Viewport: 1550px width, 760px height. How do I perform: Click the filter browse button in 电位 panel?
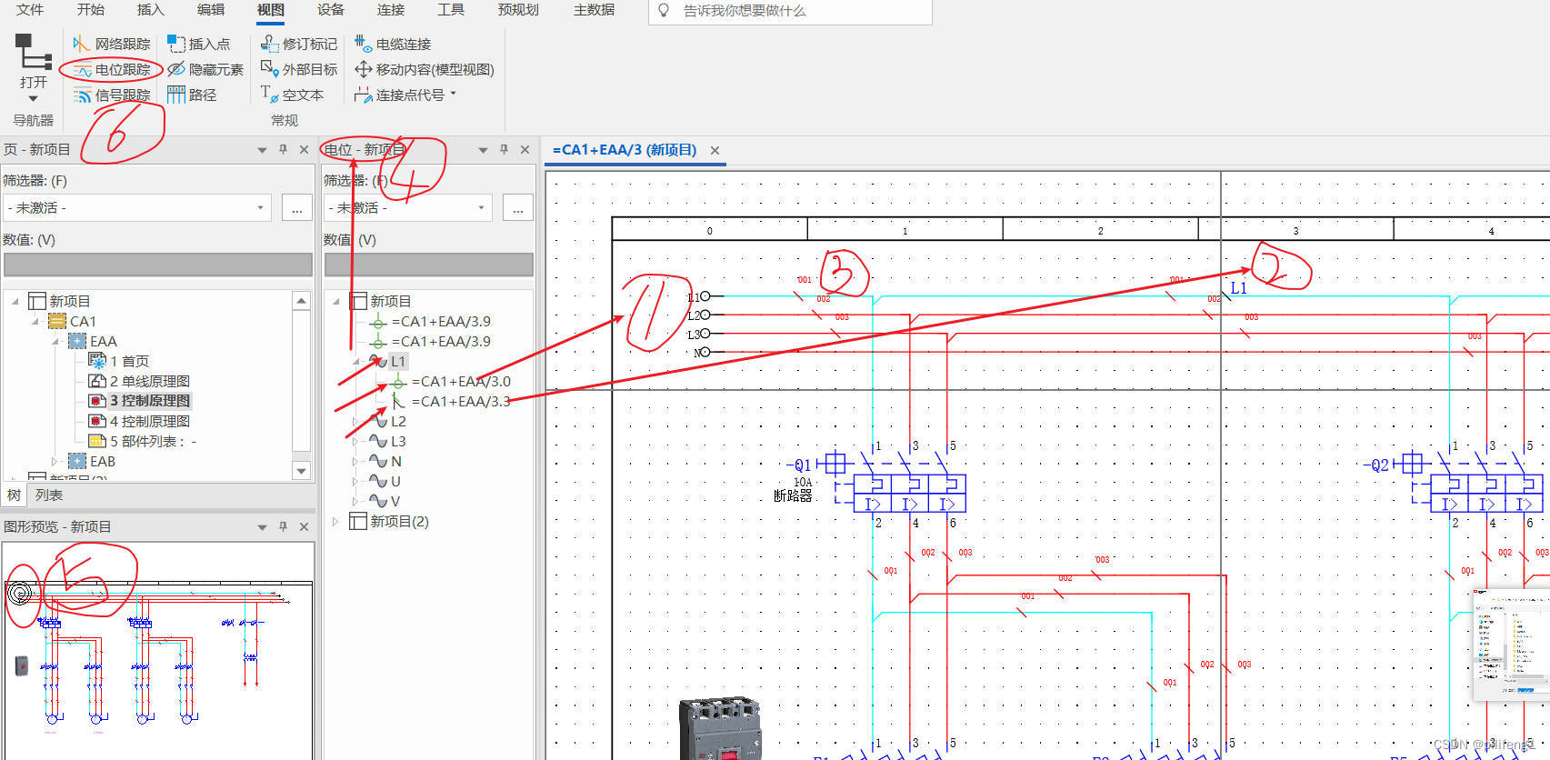coord(517,208)
